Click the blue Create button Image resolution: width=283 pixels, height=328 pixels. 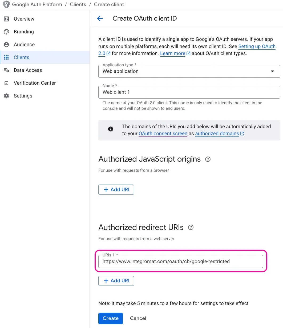pos(111,318)
